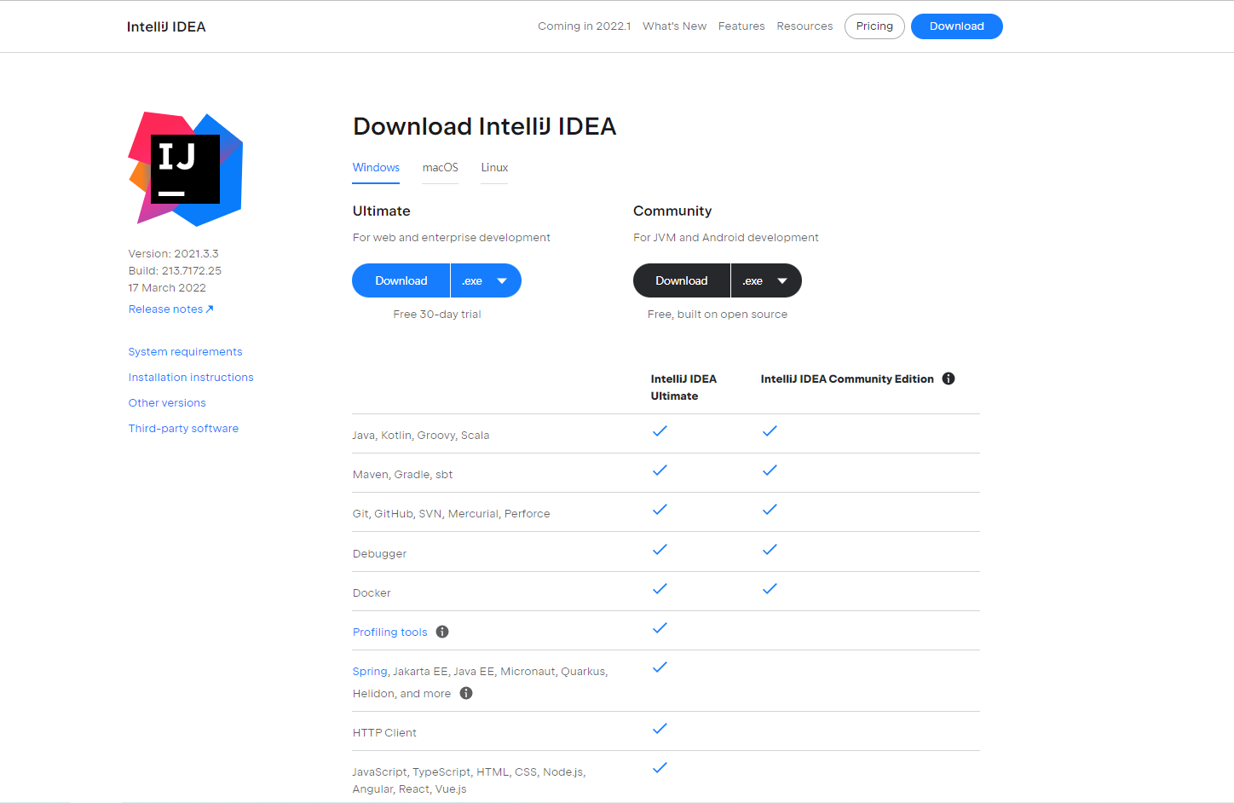
Task: Click info icon next to Community Edition
Action: (949, 378)
